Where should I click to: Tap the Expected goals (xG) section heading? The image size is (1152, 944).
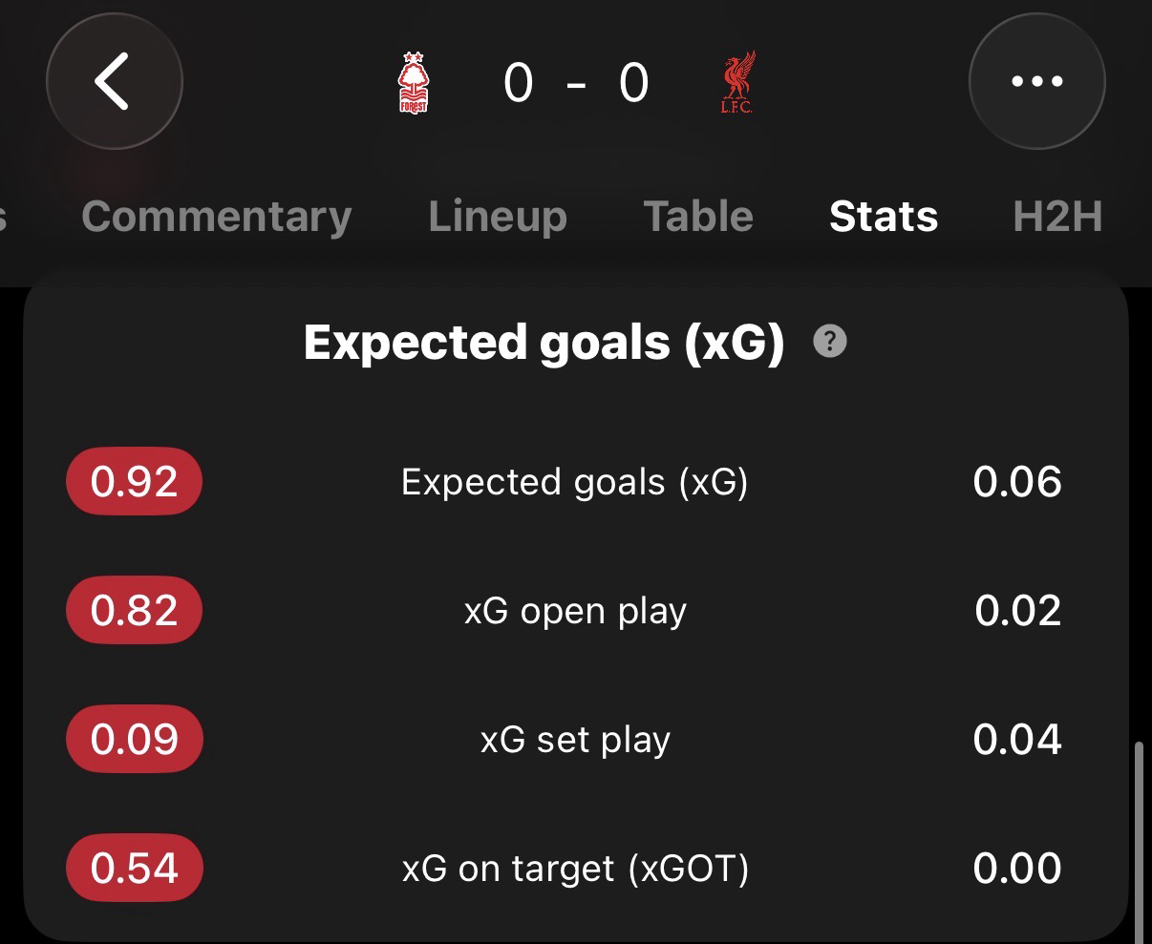click(544, 342)
